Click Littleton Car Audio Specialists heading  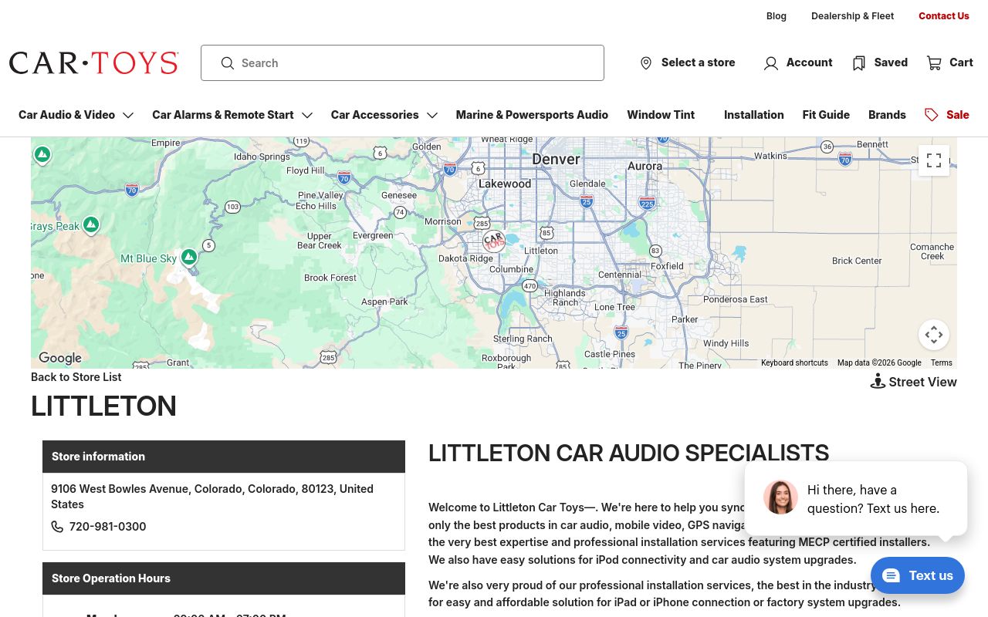[x=628, y=453]
